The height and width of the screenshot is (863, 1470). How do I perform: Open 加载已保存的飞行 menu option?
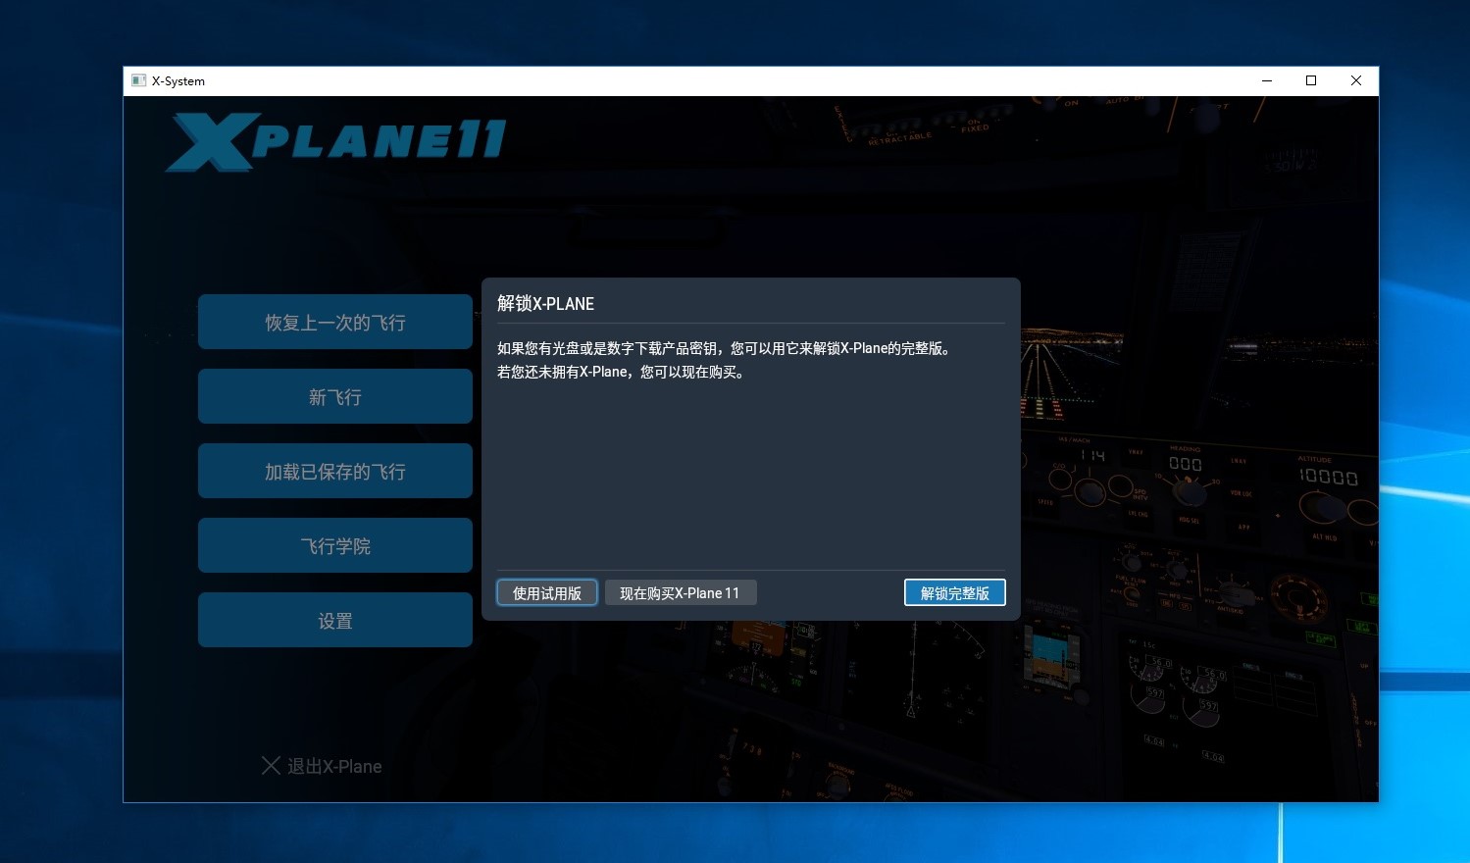[x=335, y=471]
